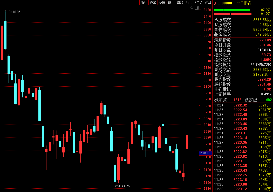This screenshot has width=273, height=192.
Task: Click the 涨家数 count 1816
Action: click(237, 100)
